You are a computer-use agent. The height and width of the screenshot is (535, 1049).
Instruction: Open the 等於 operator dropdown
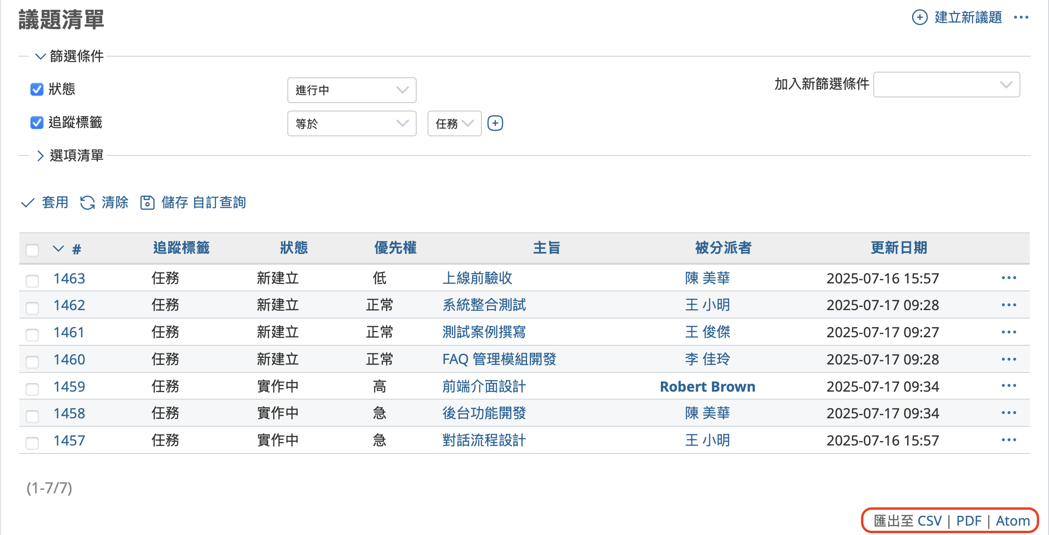pos(352,124)
